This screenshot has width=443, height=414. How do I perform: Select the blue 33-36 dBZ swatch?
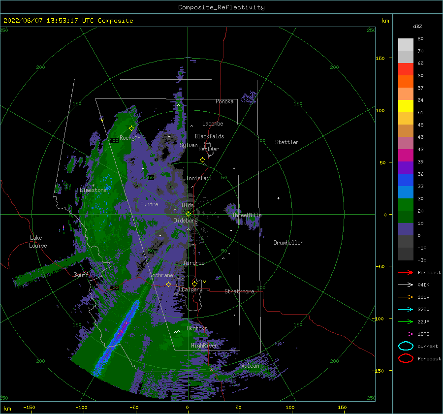406,180
